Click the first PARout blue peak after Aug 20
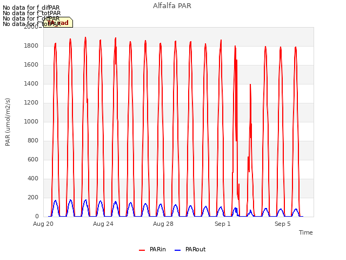The image size is (346, 260). click(55, 201)
